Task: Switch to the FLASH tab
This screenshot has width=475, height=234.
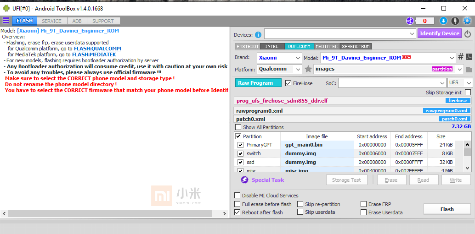Action: point(24,21)
